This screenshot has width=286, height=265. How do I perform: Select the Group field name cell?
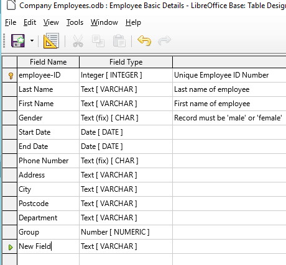(x=48, y=232)
